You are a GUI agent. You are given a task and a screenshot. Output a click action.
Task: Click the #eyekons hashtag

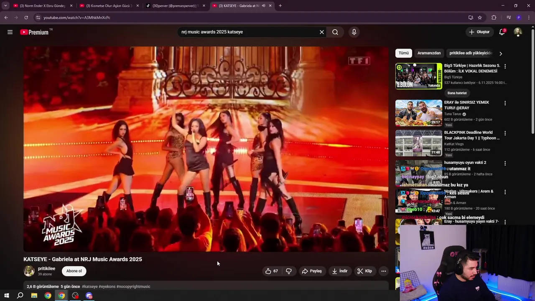pos(107,286)
